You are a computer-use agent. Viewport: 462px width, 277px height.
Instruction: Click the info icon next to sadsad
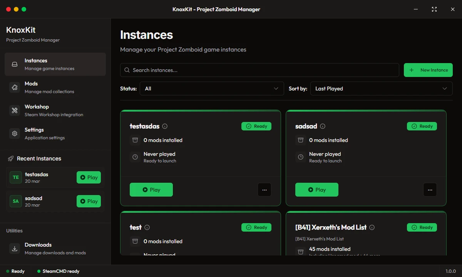(323, 126)
